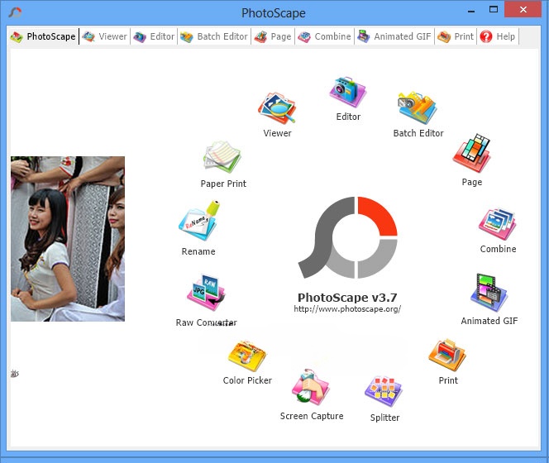This screenshot has width=549, height=463.
Task: Switch to the Combine tab
Action: (324, 36)
